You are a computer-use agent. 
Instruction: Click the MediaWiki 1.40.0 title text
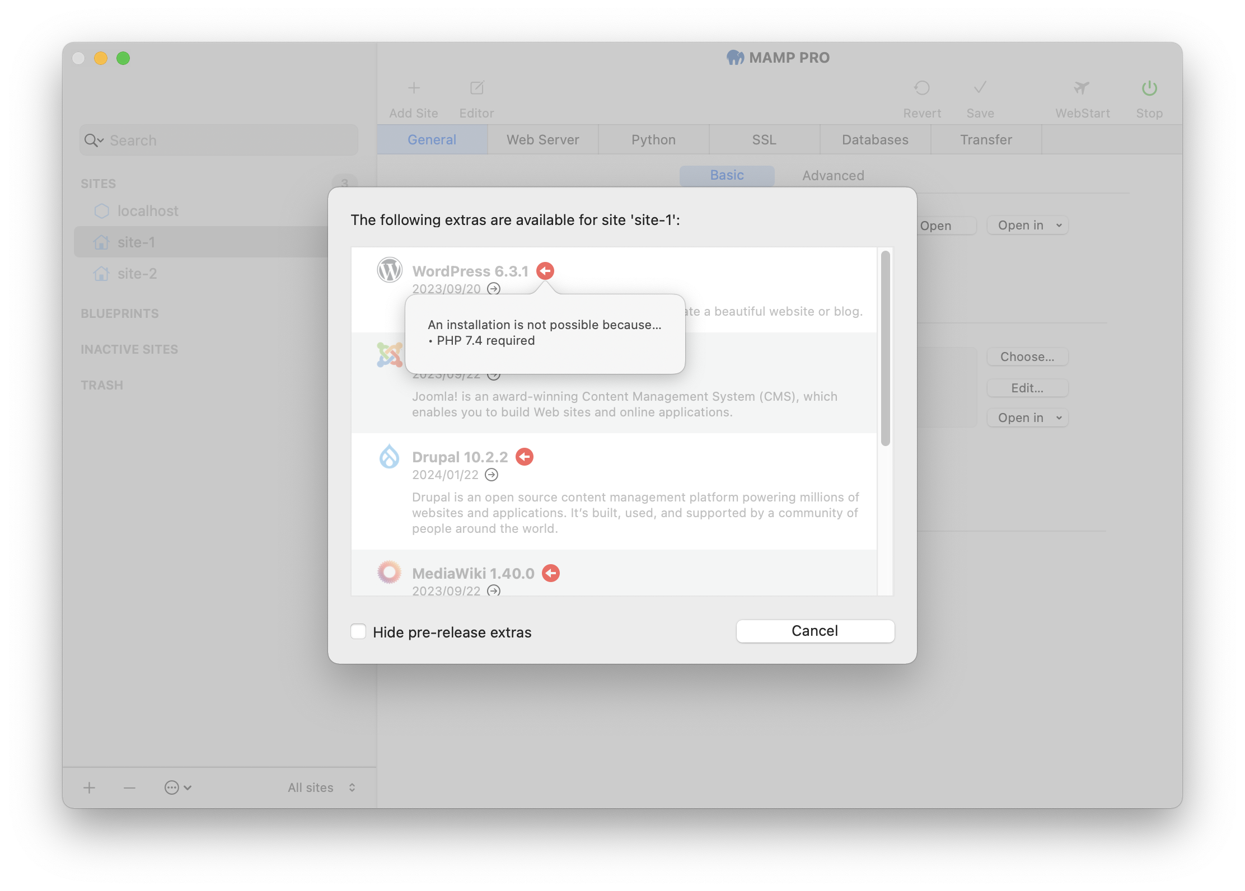pos(473,573)
